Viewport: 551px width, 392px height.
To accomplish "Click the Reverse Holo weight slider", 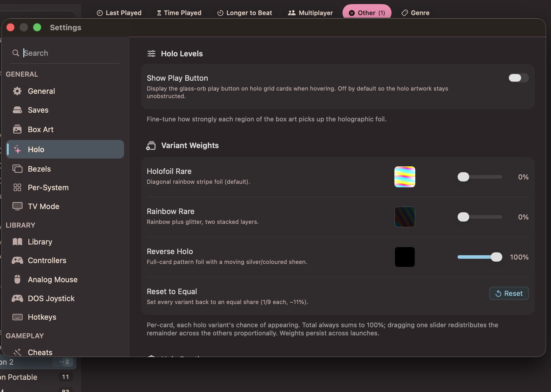I will tap(480, 257).
